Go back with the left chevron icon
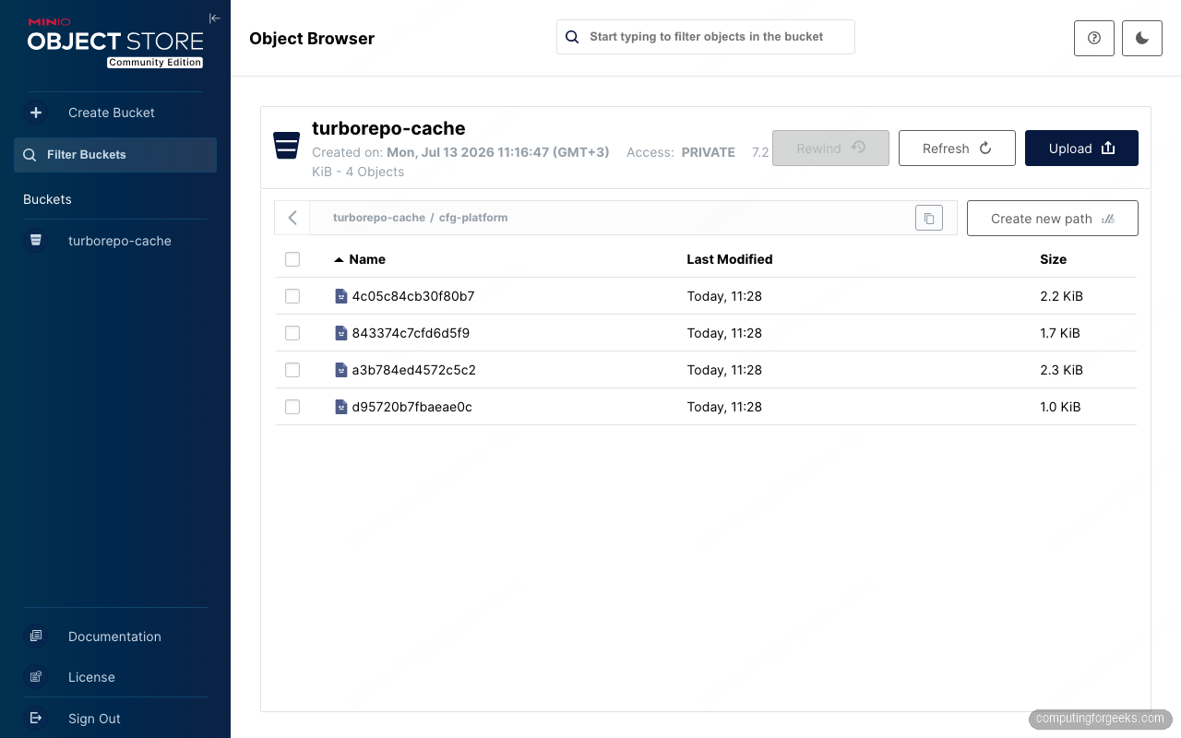The height and width of the screenshot is (738, 1181). 292,218
